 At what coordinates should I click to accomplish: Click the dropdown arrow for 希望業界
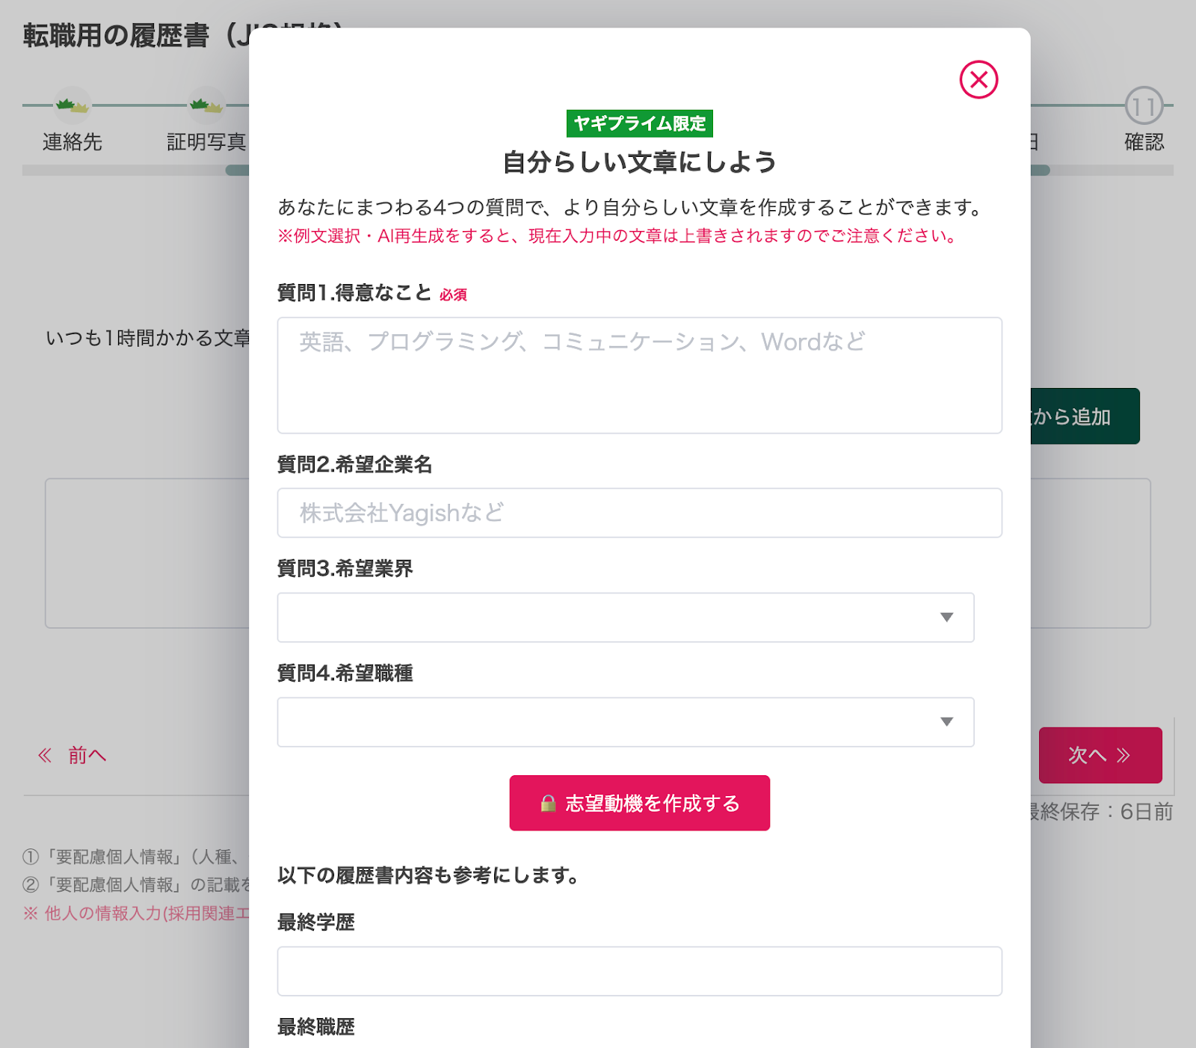tap(946, 617)
